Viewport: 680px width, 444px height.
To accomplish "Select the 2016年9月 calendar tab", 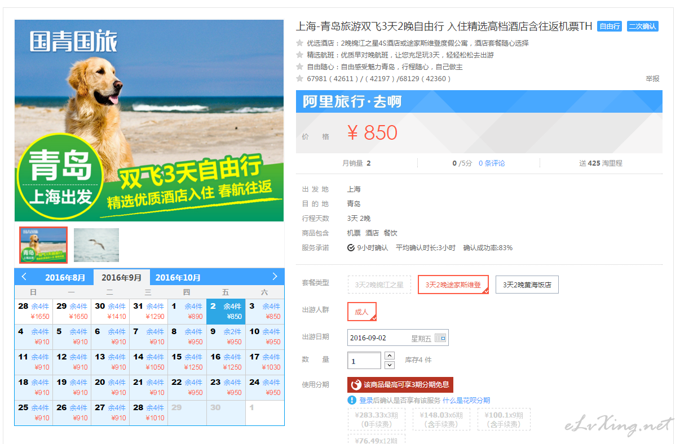I will click(121, 277).
